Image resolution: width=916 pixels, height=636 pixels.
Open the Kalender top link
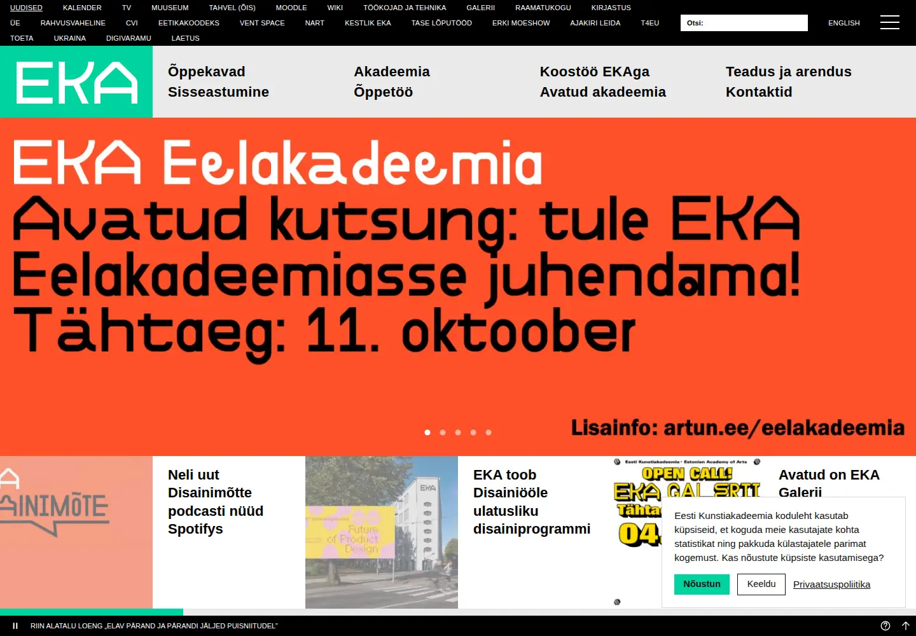point(82,8)
